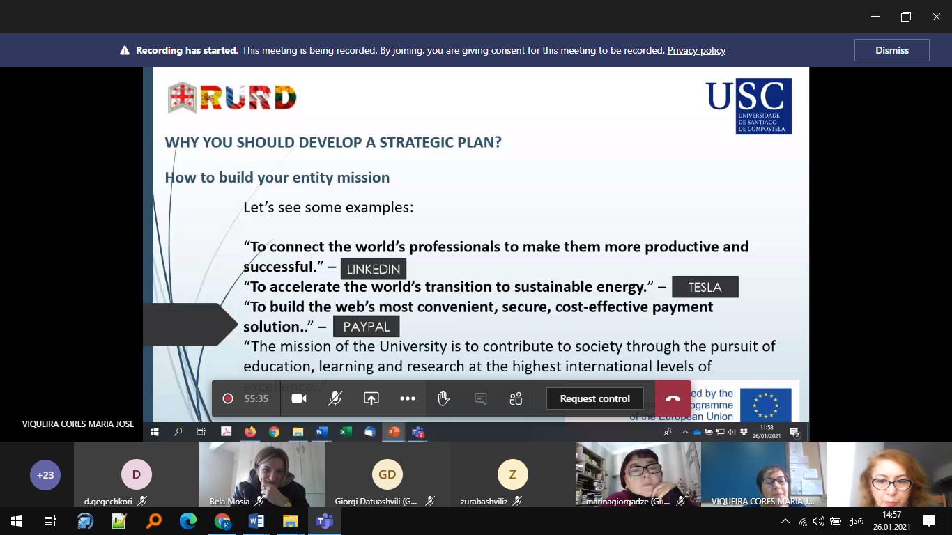The image size is (952, 535).
Task: Select Bela Mosia's video tile
Action: click(261, 474)
